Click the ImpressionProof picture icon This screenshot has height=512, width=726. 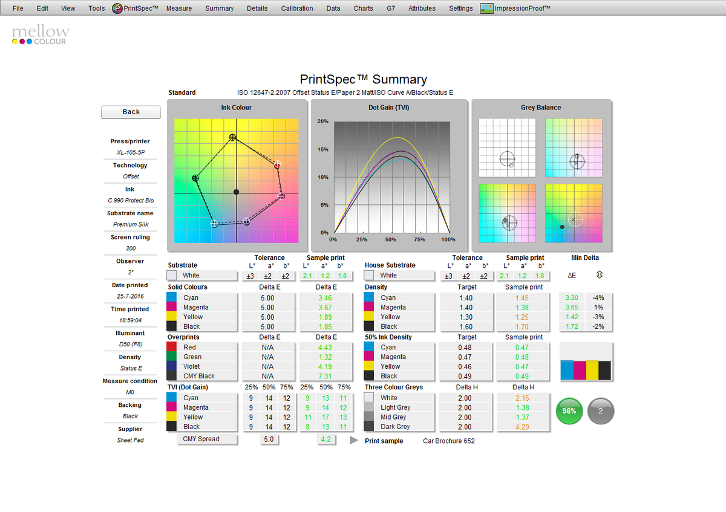point(487,8)
